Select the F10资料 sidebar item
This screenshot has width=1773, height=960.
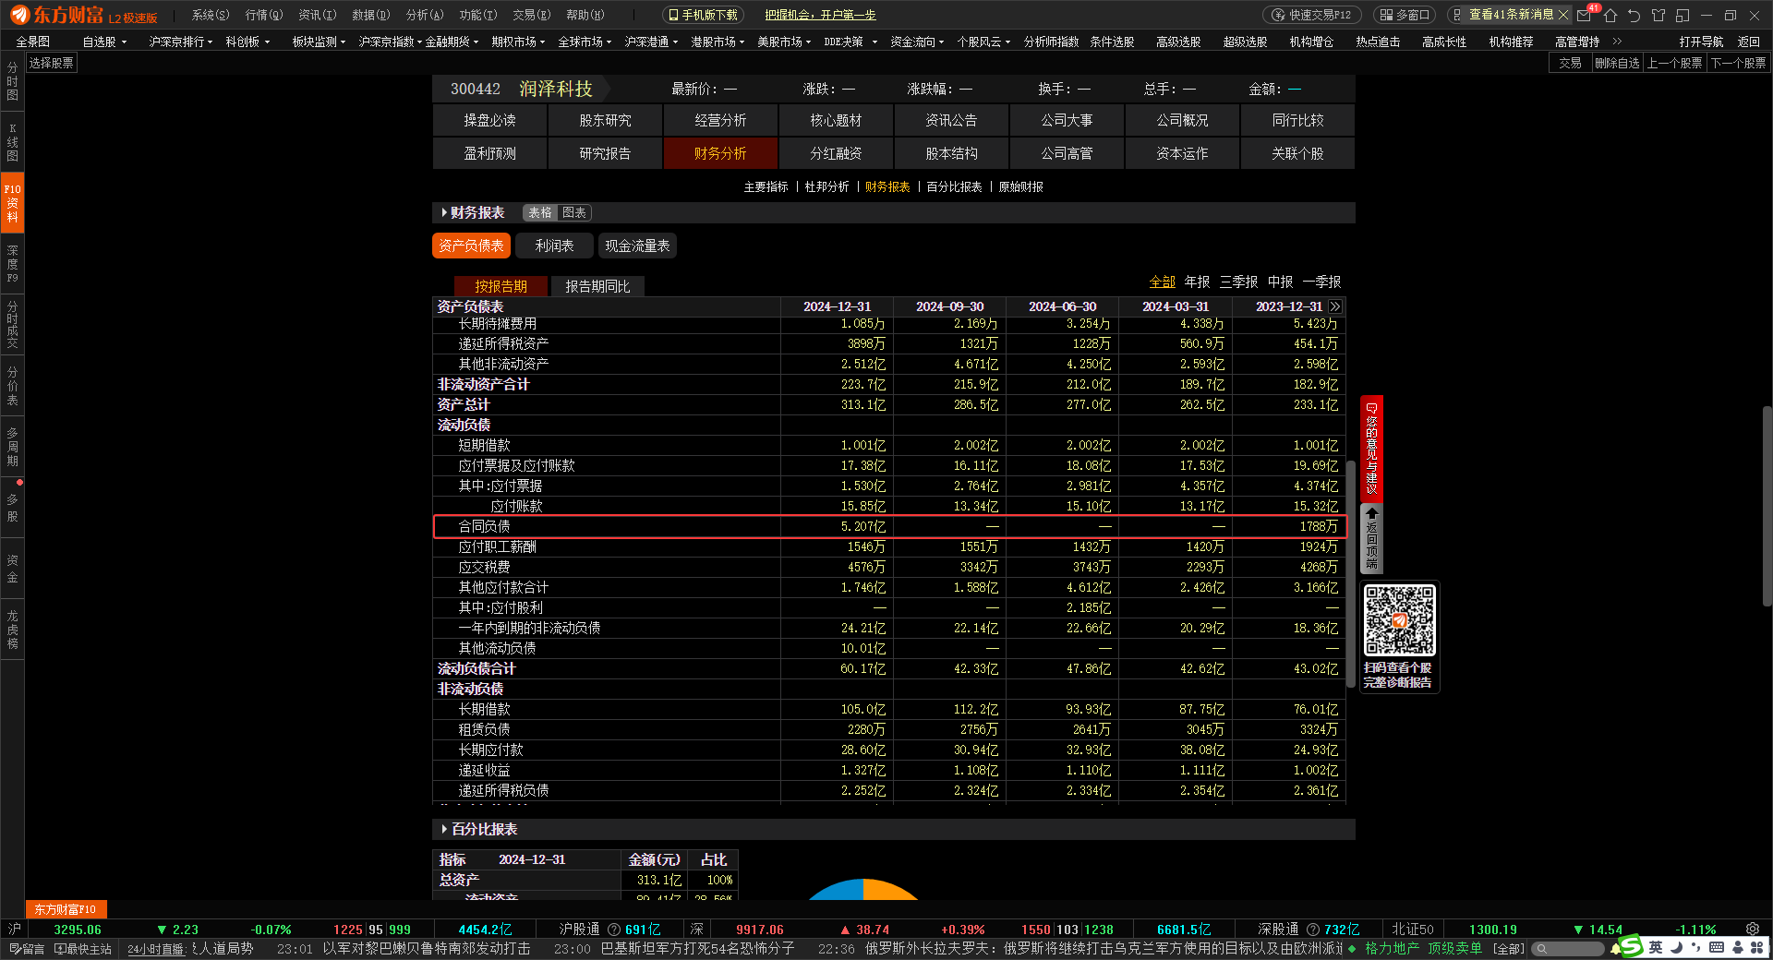click(12, 202)
